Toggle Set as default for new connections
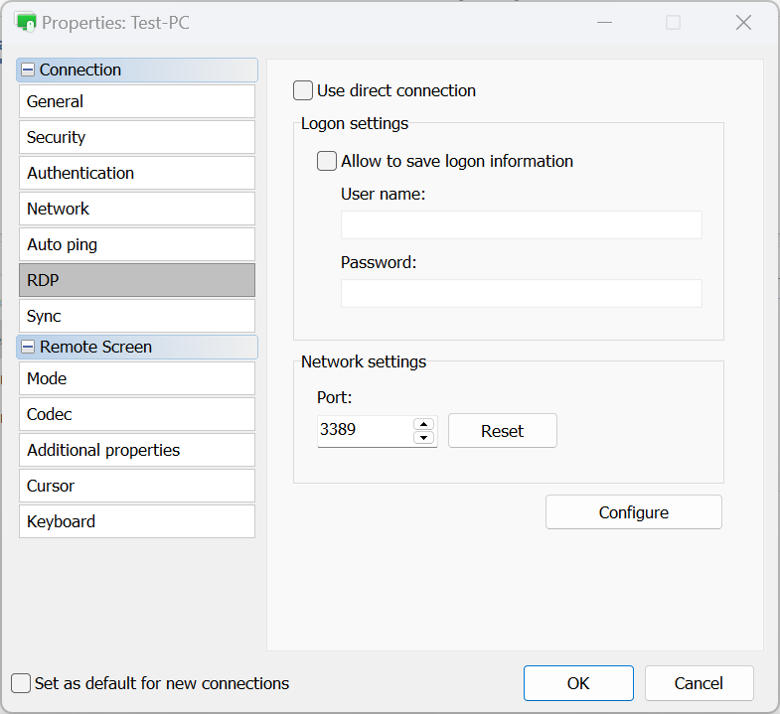 tap(21, 683)
